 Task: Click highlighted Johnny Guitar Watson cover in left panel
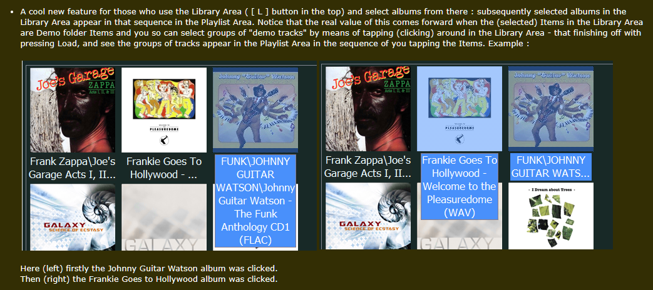(x=255, y=110)
